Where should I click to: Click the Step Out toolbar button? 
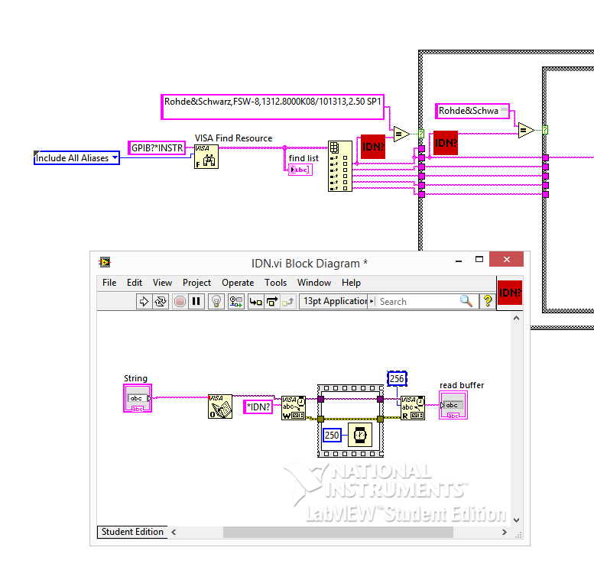288,301
